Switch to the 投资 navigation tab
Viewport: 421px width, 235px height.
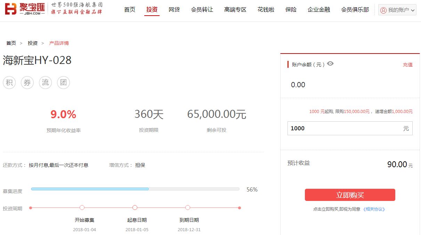coord(152,10)
